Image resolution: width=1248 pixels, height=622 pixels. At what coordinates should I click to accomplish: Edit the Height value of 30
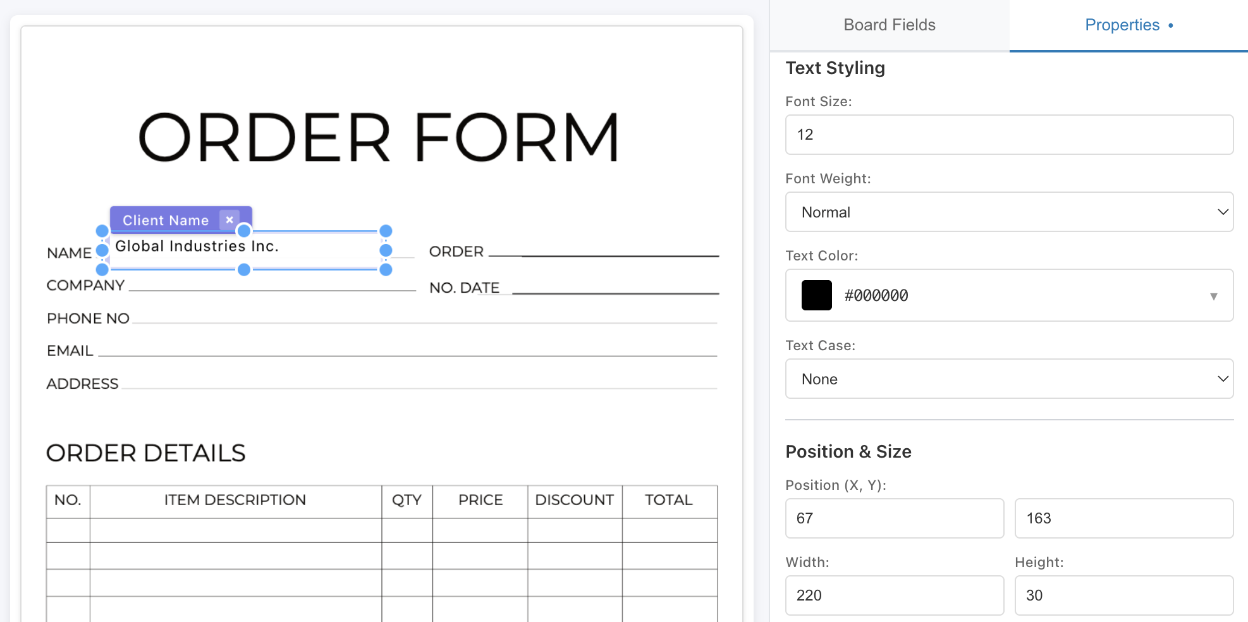pos(1123,595)
